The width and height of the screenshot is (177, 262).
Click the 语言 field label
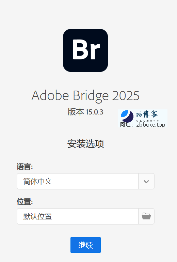point(25,167)
